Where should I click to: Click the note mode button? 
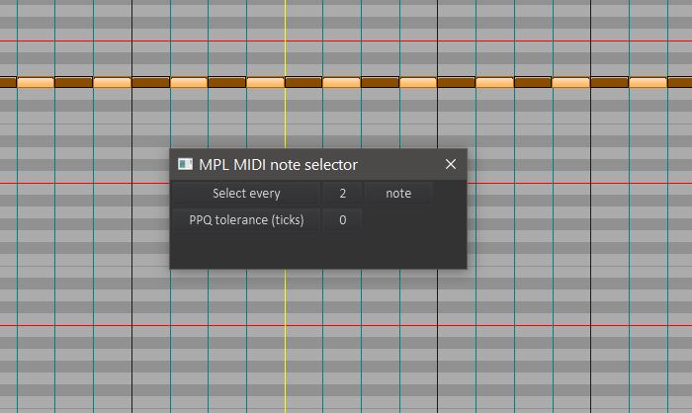(x=398, y=194)
